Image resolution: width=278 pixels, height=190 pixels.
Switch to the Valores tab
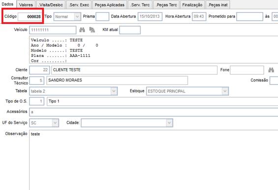[26, 5]
